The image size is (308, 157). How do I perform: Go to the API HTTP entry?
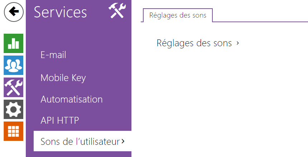click(60, 120)
